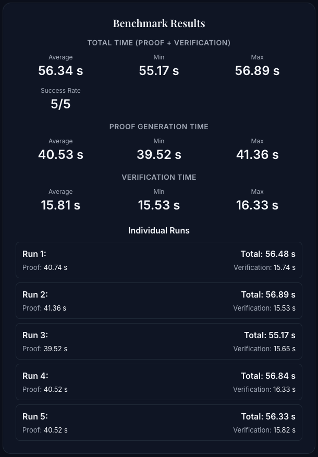Click the 56.34 s average total time

pos(60,71)
